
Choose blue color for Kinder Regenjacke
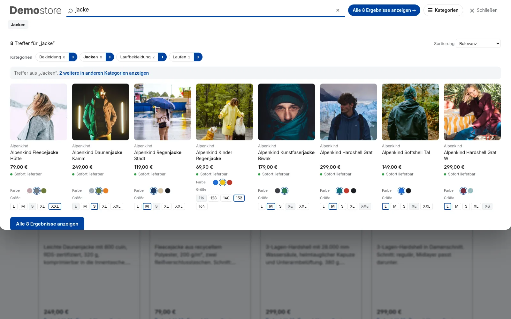pos(216,182)
